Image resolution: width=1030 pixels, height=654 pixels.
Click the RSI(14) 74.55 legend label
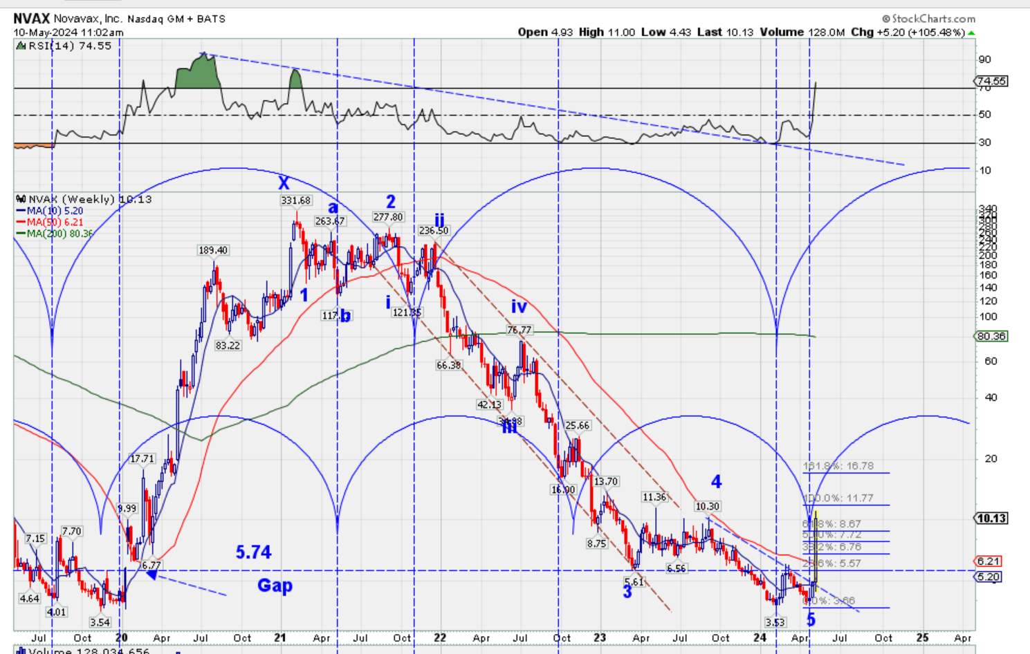point(69,46)
